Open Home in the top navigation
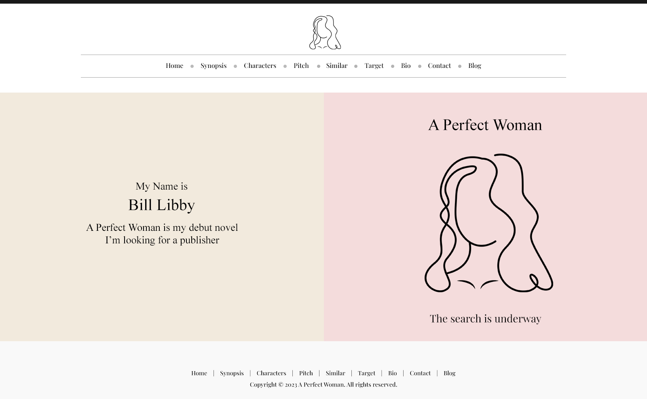Viewport: 647px width, 399px height. coord(174,65)
